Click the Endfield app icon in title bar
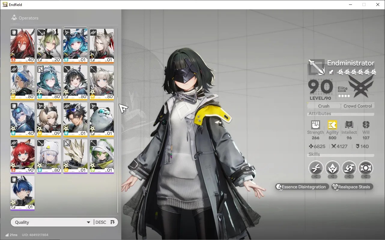This screenshot has height=240, width=385. [x=5, y=4]
